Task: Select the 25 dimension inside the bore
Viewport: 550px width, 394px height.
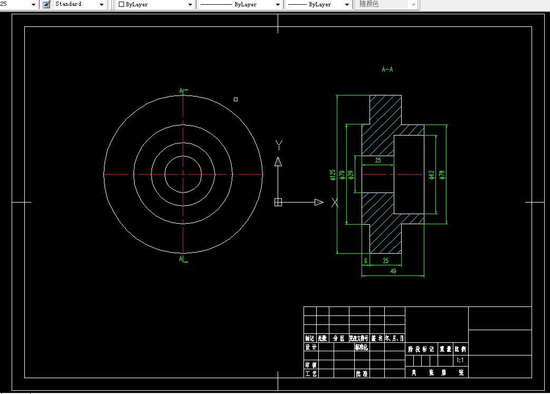Action: pos(378,160)
